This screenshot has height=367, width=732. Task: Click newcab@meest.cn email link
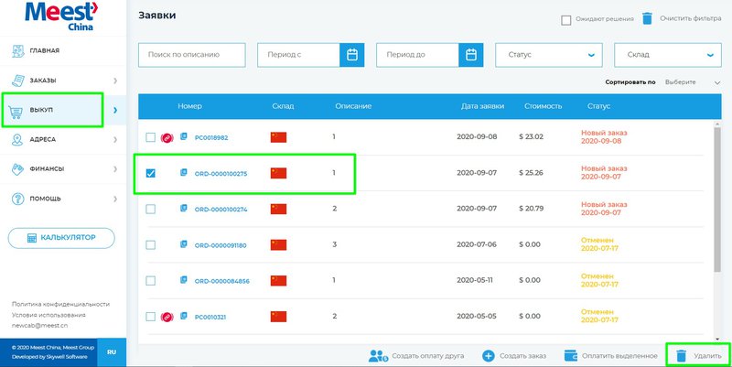tap(39, 326)
